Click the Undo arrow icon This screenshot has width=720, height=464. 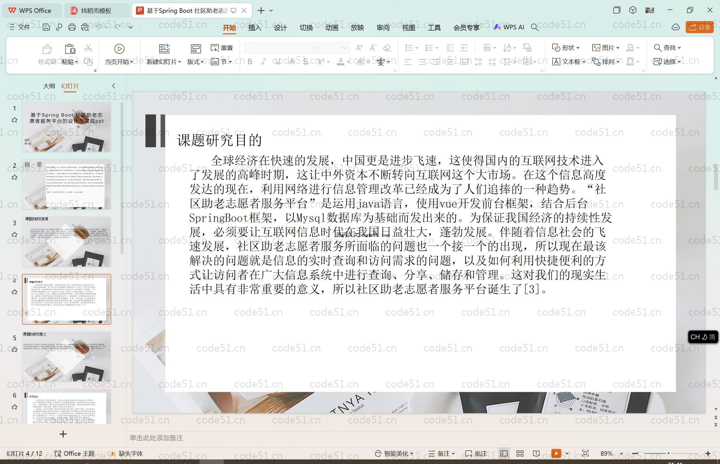click(99, 27)
